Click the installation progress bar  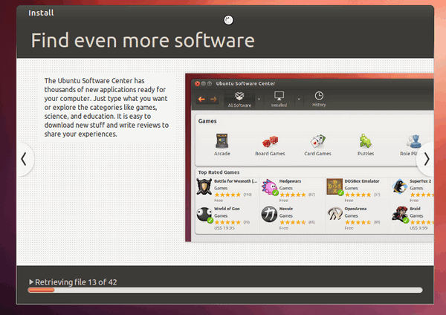[224, 290]
